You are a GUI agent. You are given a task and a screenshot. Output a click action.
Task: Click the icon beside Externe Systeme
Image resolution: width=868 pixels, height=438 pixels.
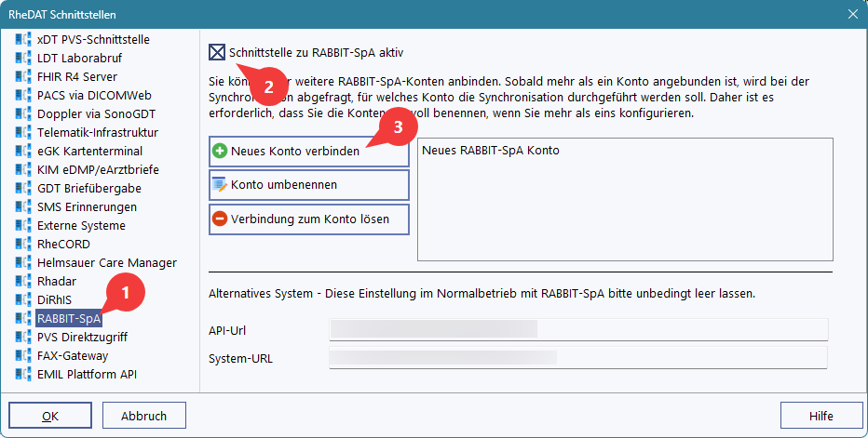pos(23,226)
